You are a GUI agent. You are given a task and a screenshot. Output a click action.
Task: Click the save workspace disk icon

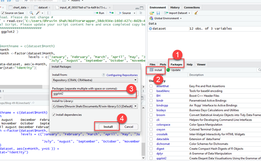point(158,13)
